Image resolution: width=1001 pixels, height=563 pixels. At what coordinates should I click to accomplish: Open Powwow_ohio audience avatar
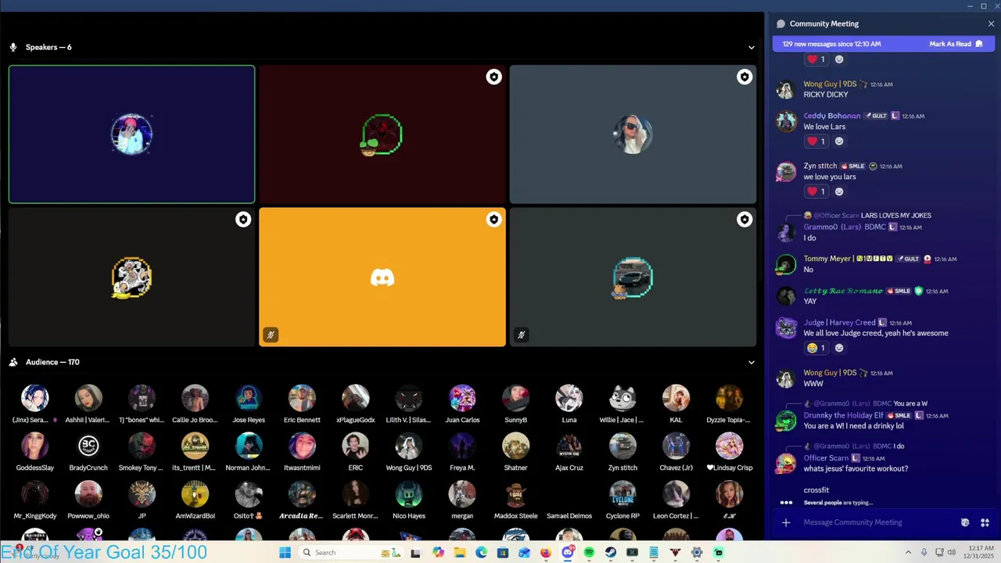point(88,494)
